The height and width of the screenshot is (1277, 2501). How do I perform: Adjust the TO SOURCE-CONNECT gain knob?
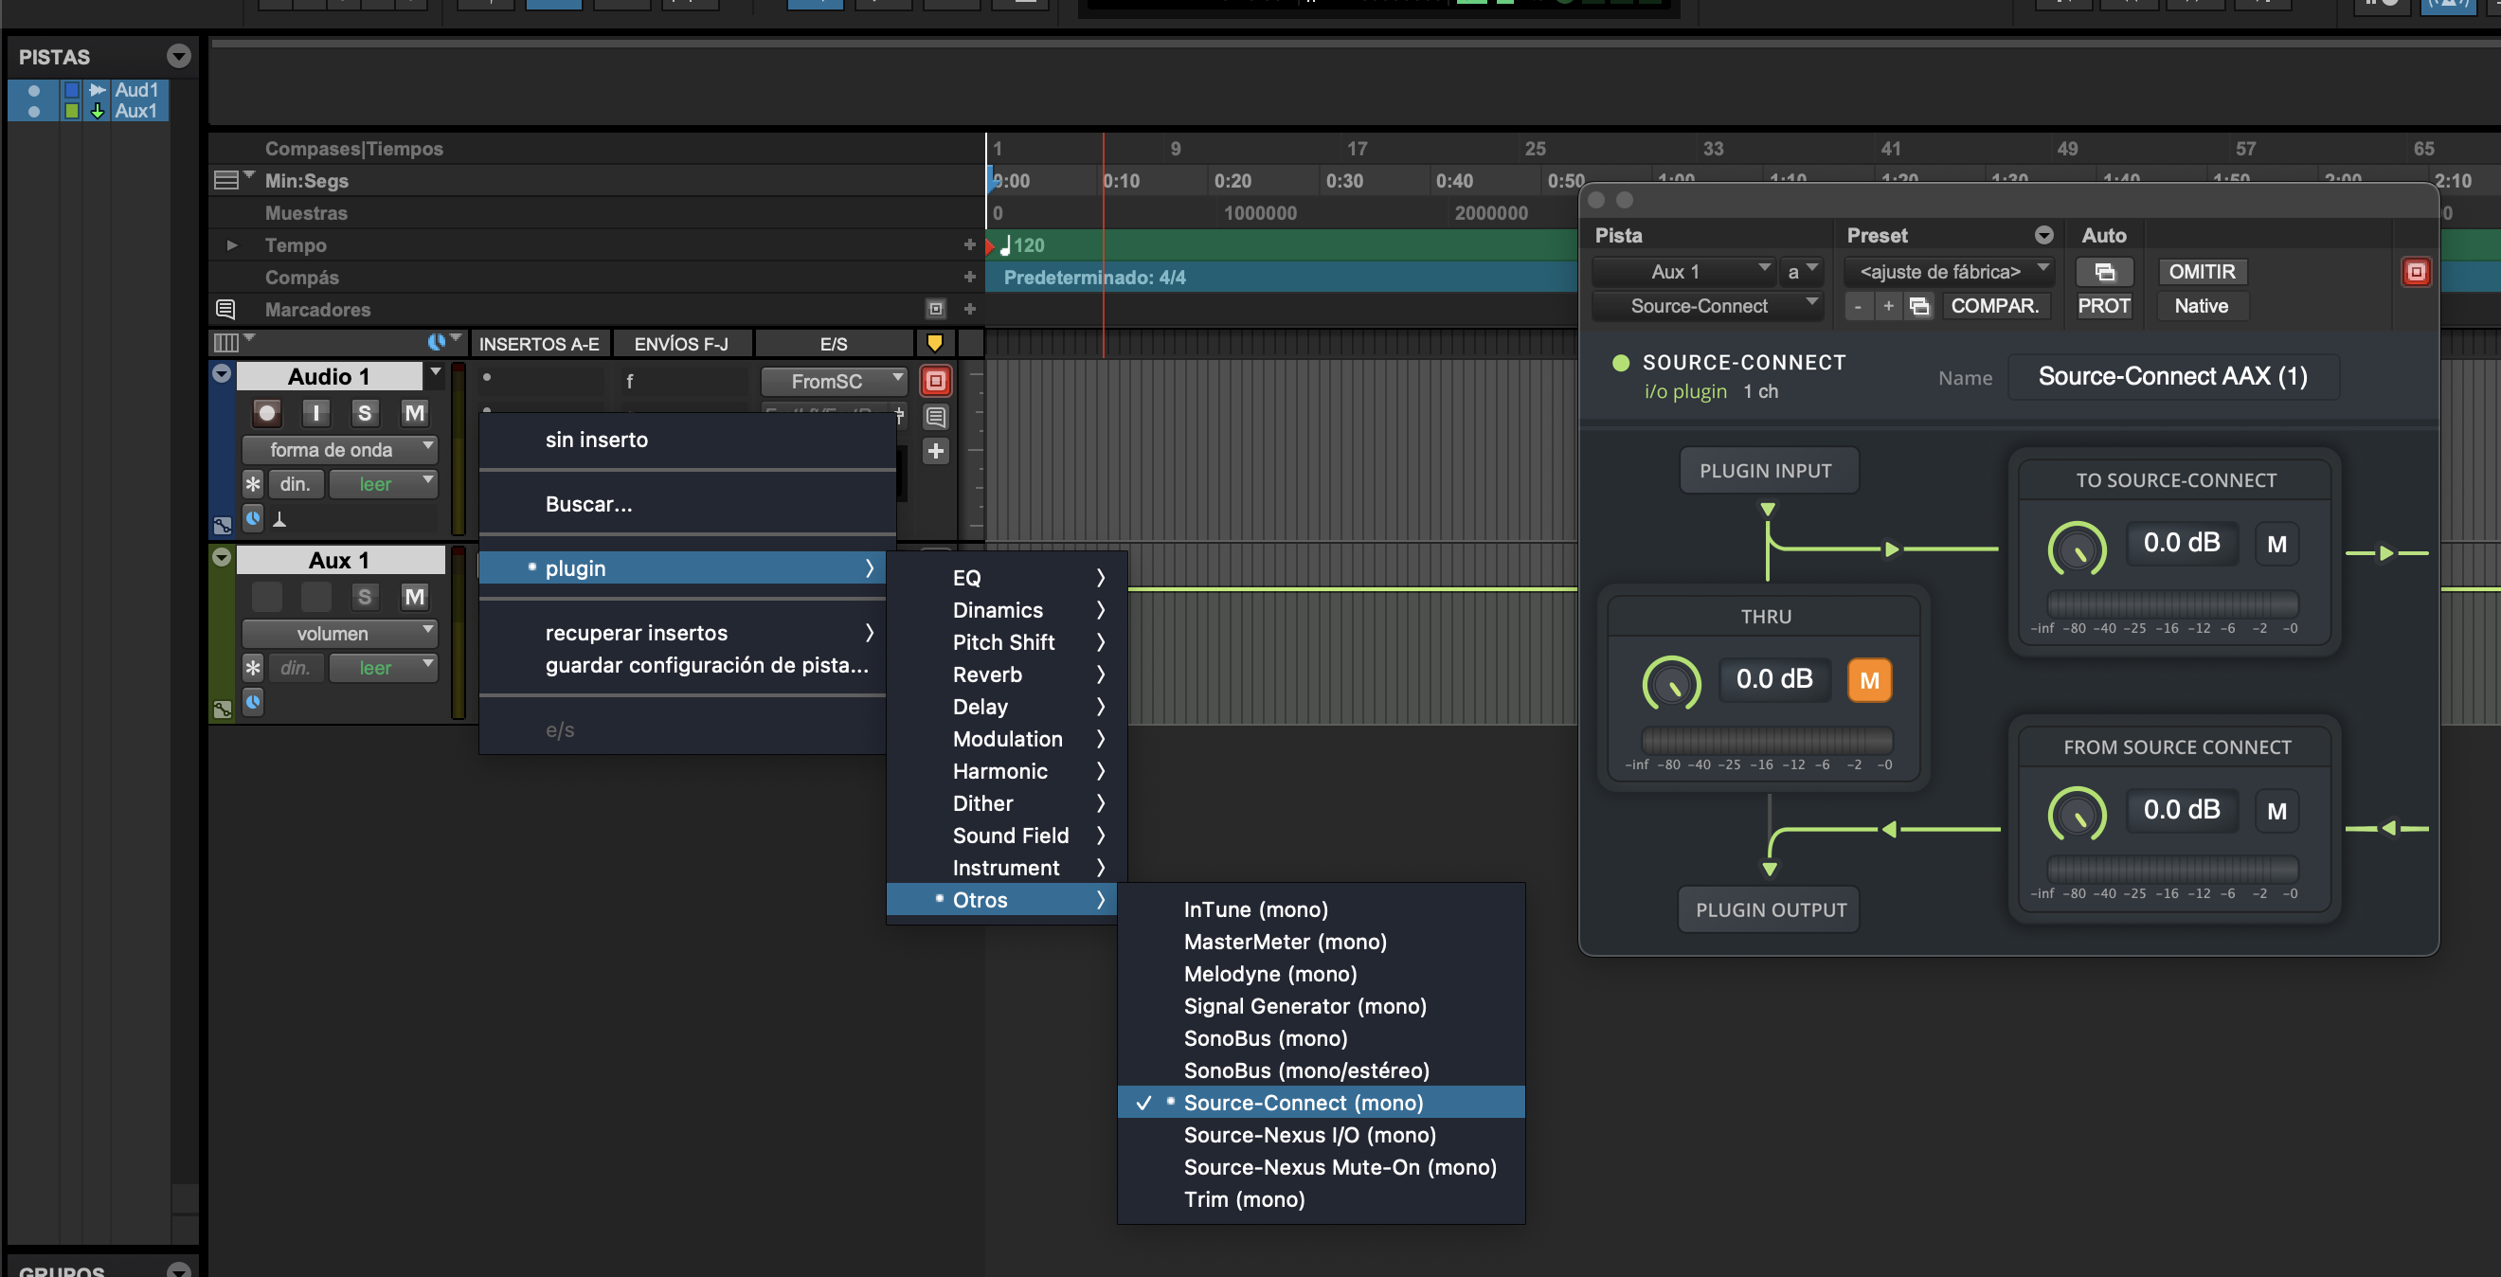pyautogui.click(x=2076, y=549)
